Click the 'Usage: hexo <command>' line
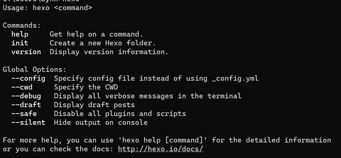 coord(48,8)
